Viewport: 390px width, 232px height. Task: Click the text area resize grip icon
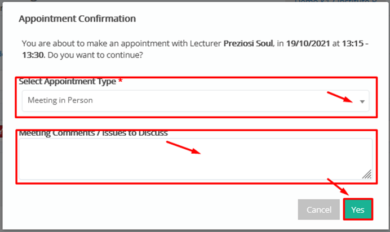point(367,174)
